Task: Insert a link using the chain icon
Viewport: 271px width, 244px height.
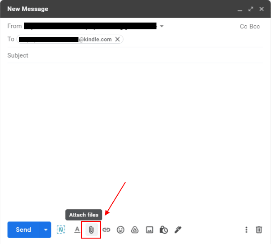Action: 106,230
